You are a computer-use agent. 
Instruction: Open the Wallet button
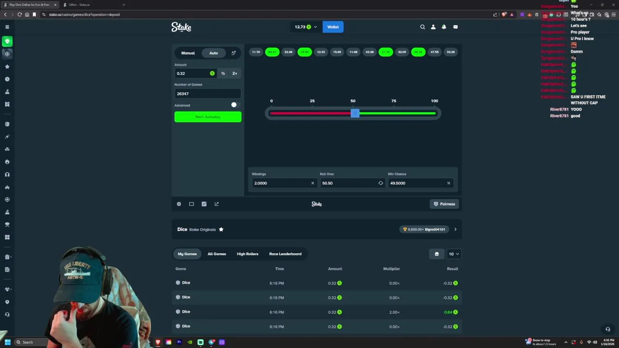tap(333, 27)
